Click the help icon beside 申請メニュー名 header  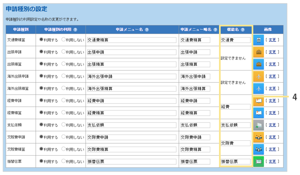tap(147, 30)
